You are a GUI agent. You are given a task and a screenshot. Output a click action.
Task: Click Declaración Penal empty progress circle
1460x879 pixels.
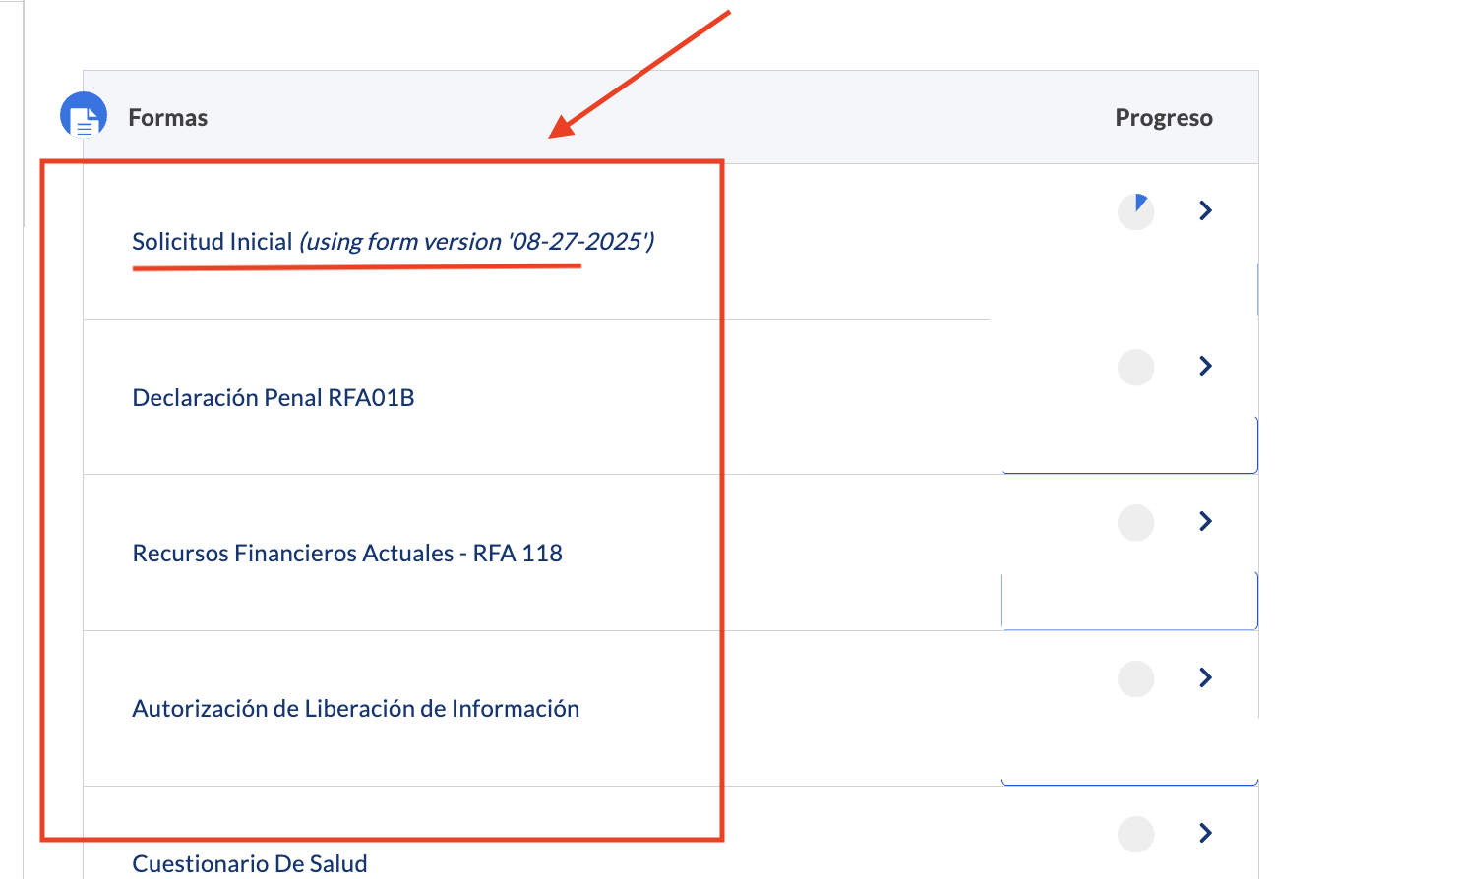pos(1136,367)
